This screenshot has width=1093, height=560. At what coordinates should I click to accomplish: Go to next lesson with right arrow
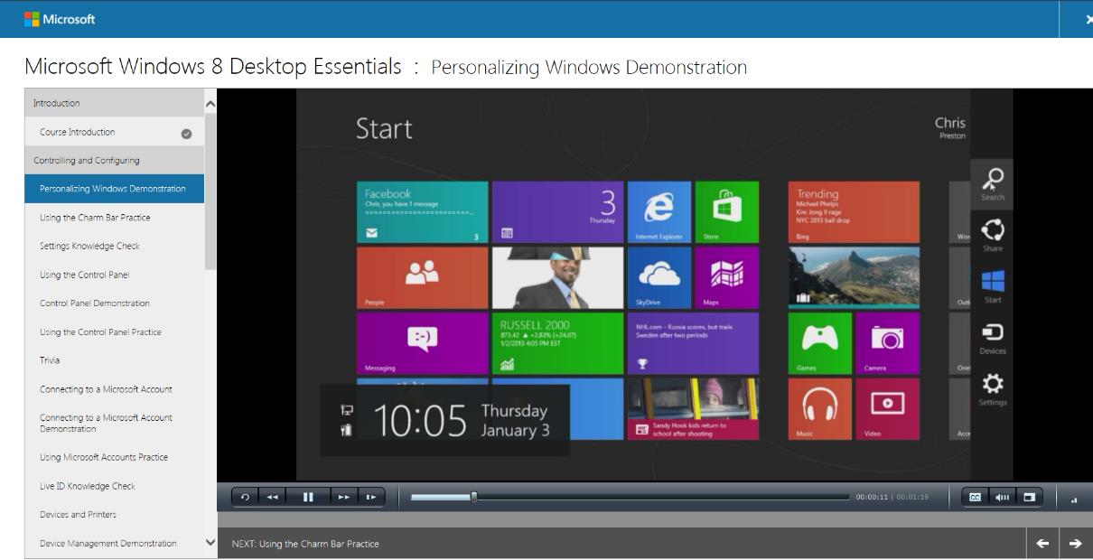[1075, 543]
